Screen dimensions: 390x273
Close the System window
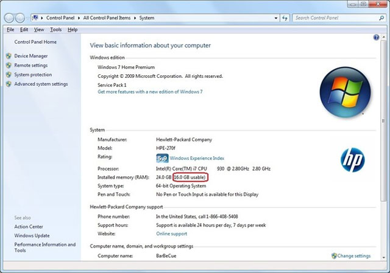tap(378, 4)
